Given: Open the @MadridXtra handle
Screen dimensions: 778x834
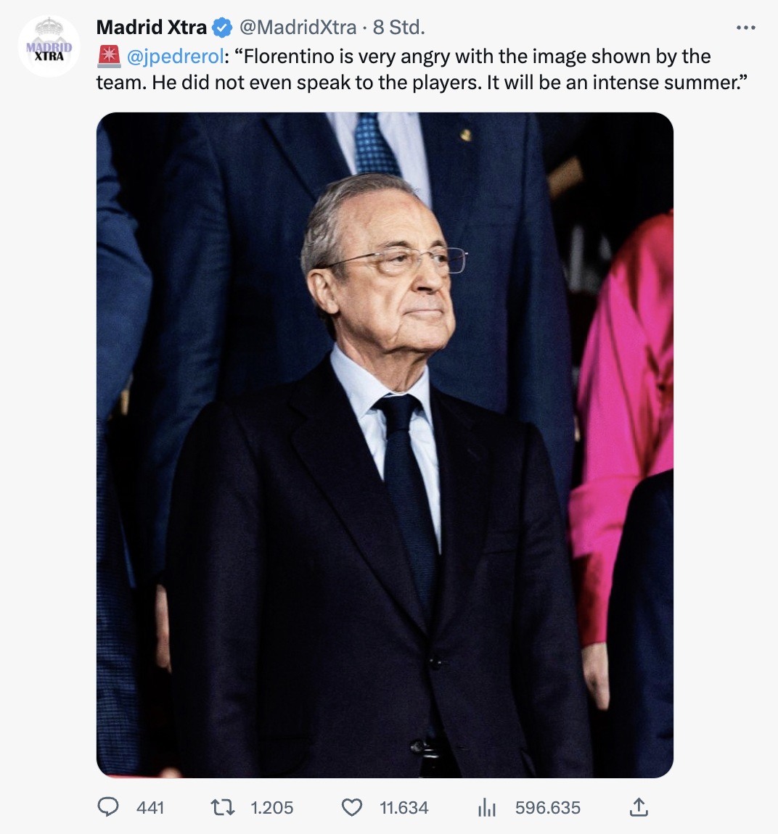Looking at the screenshot, I should (298, 27).
